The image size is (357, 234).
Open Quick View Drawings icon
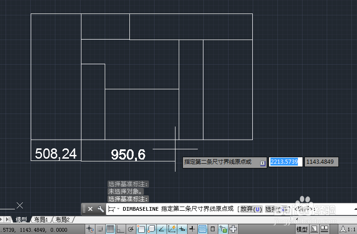[324, 229]
